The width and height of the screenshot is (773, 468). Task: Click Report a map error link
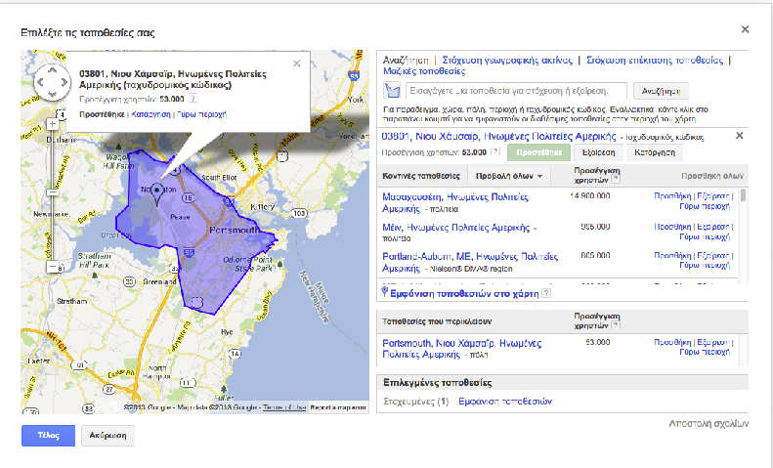[338, 407]
